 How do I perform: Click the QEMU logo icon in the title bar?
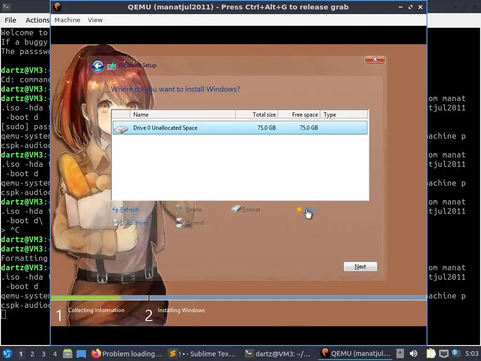57,7
